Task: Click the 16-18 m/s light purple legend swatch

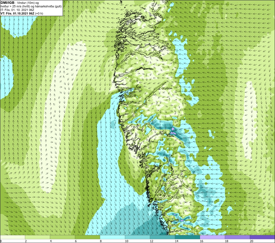Action: 212,237
